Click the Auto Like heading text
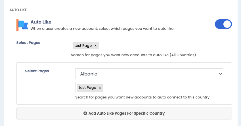The width and height of the screenshot is (241, 126). point(41,22)
